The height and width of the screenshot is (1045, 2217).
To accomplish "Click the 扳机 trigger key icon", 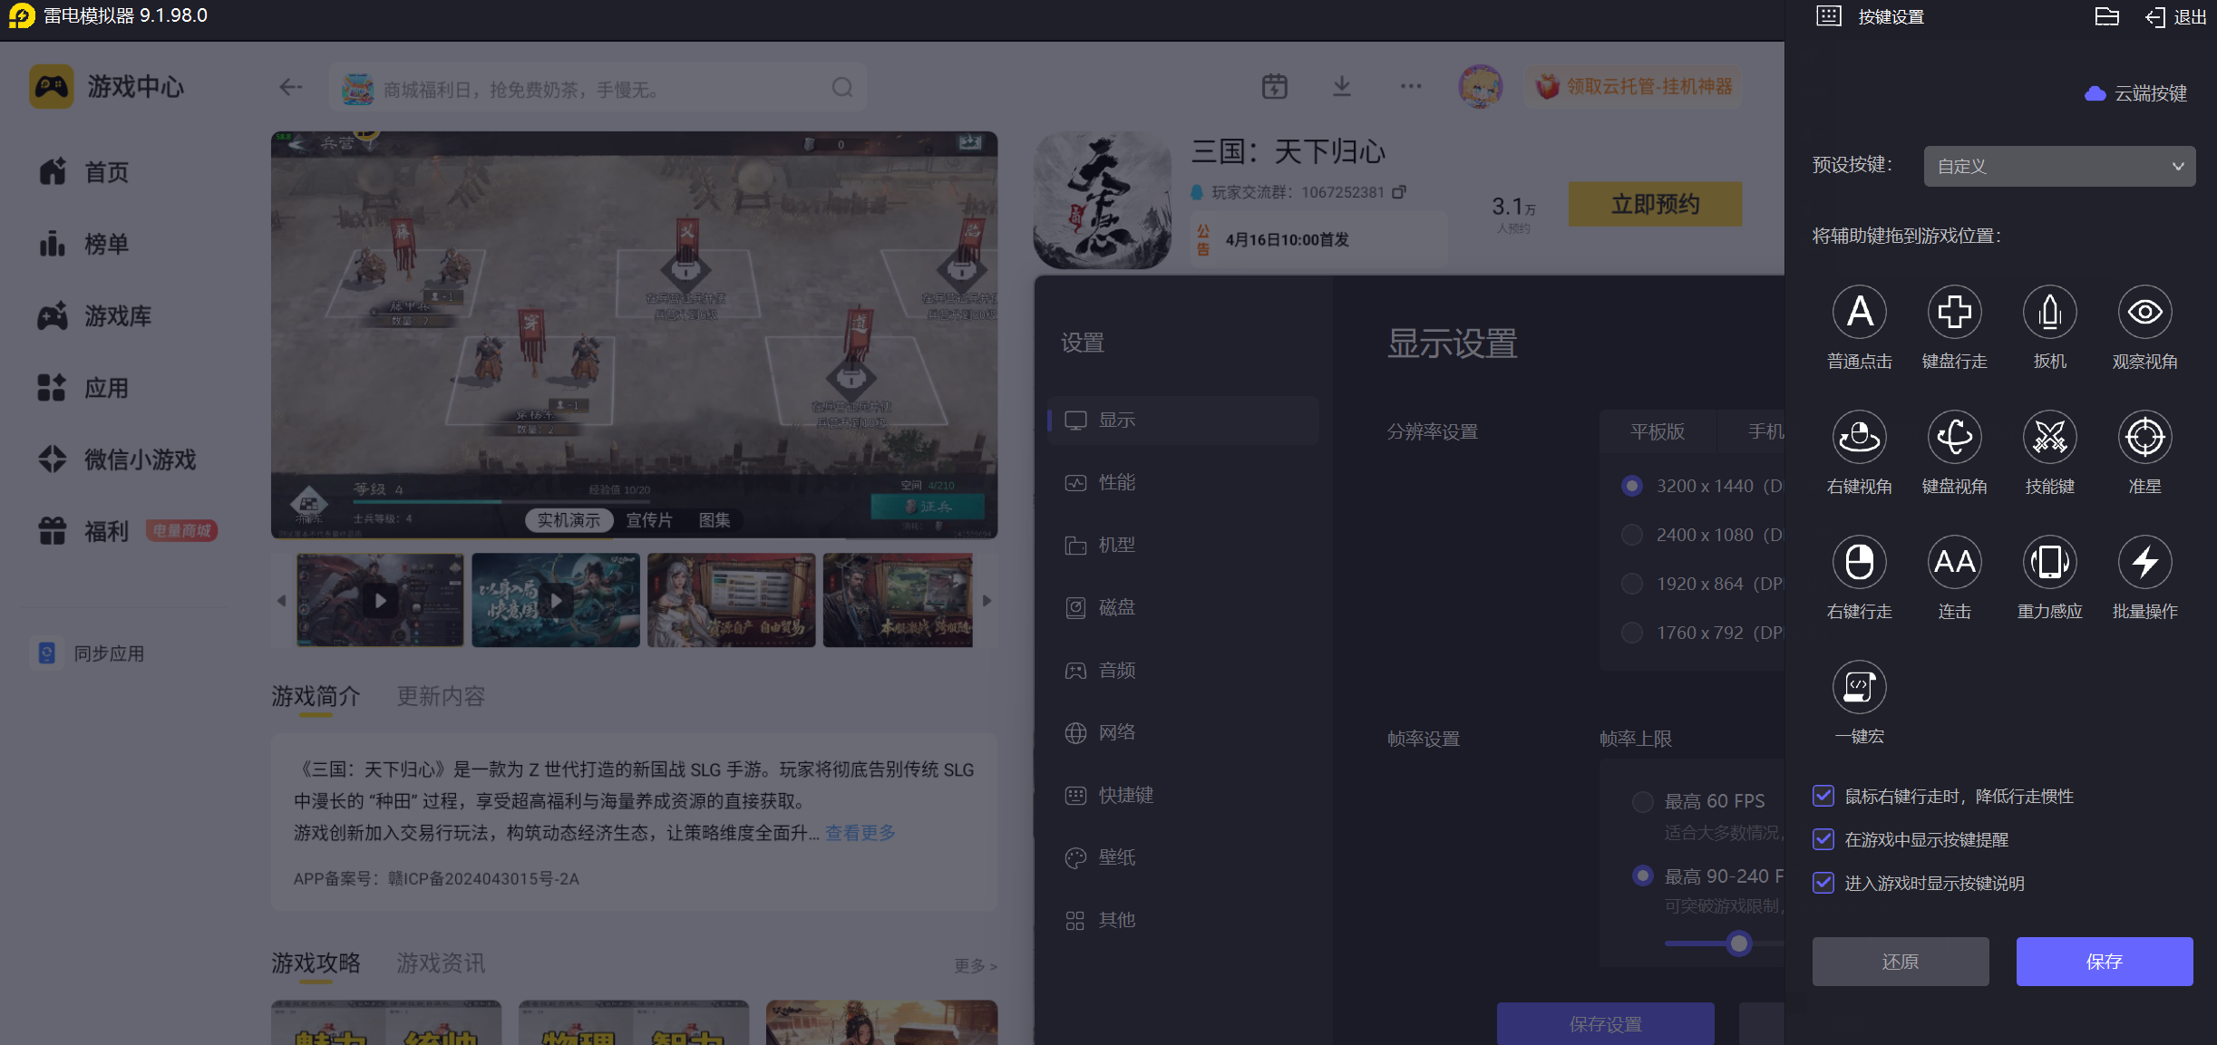I will (x=2049, y=313).
